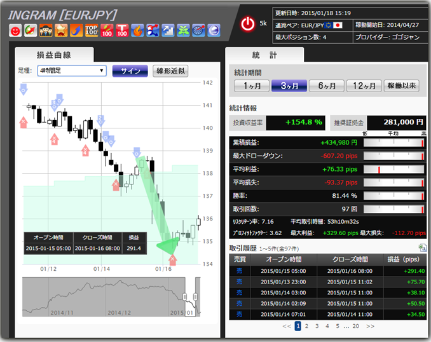Click the red sell-close marker at chart bottom
This screenshot has height=342, width=431.
click(173, 260)
